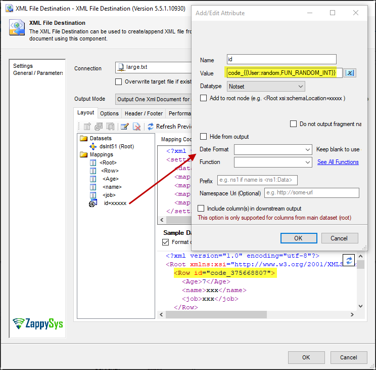Image resolution: width=376 pixels, height=370 pixels.
Task: Switch to the Layout tab
Action: click(x=85, y=112)
